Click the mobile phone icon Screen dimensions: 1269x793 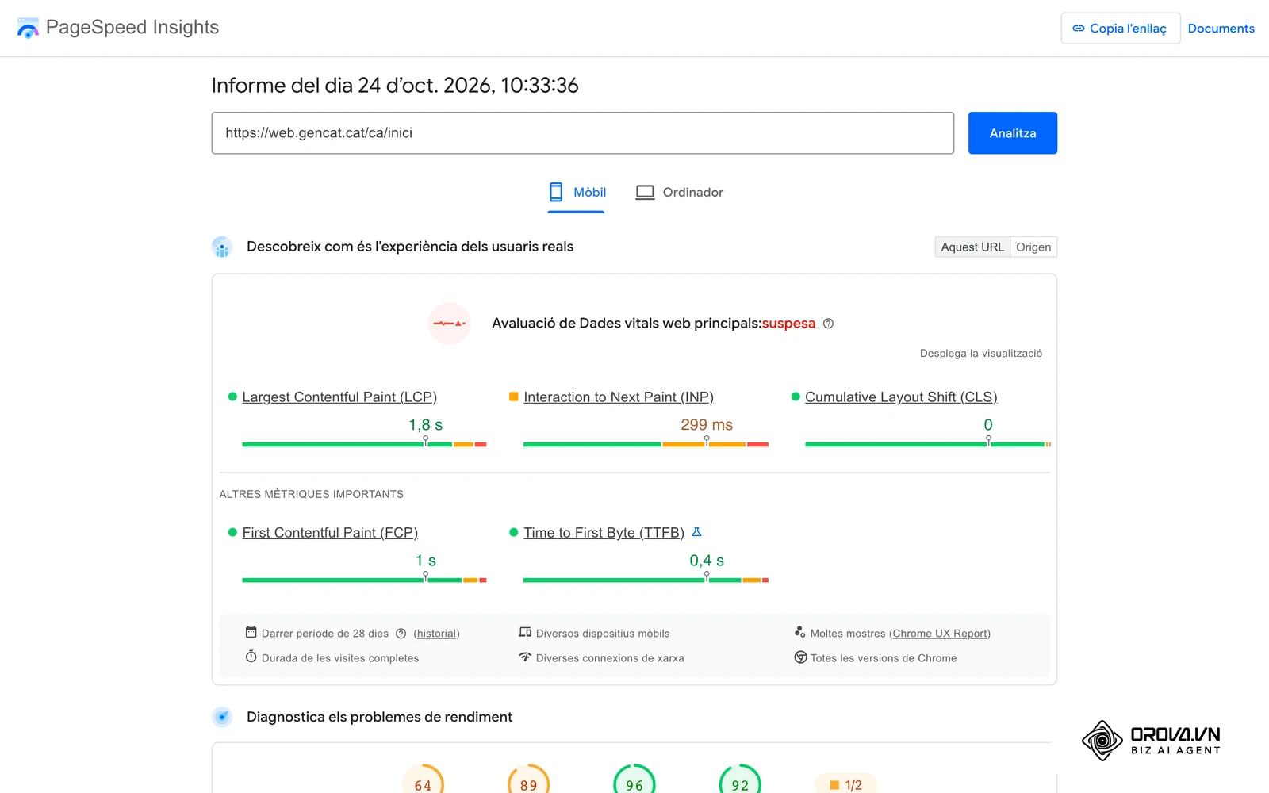click(556, 192)
